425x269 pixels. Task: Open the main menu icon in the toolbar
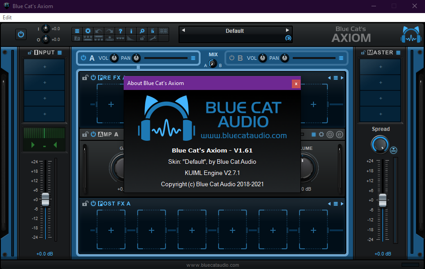(x=77, y=31)
